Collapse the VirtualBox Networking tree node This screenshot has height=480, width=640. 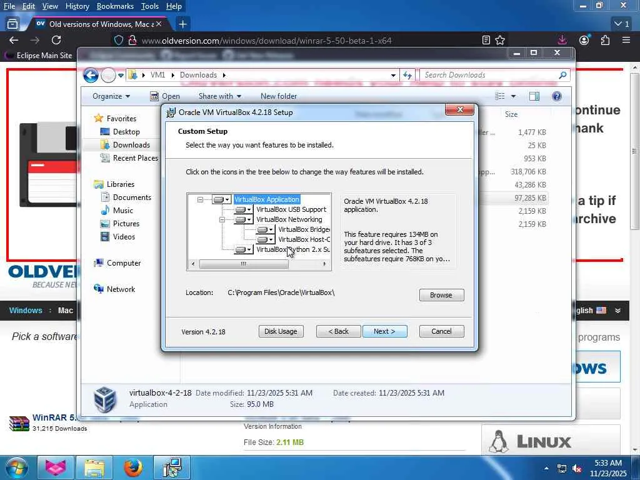tap(222, 219)
